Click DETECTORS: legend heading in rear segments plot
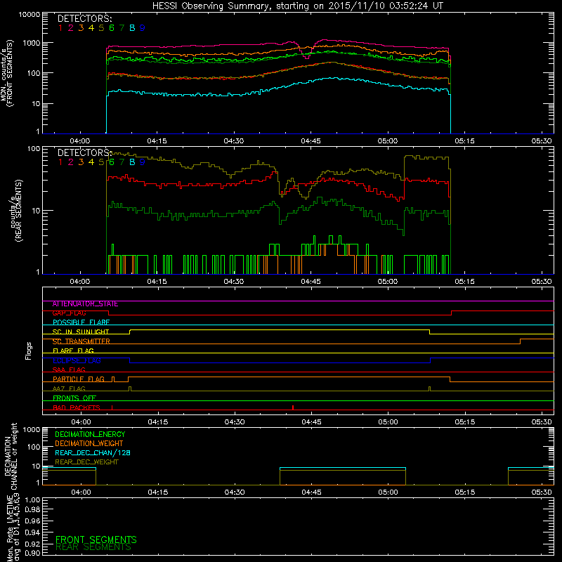Screen dimensions: 562x562 (84, 152)
